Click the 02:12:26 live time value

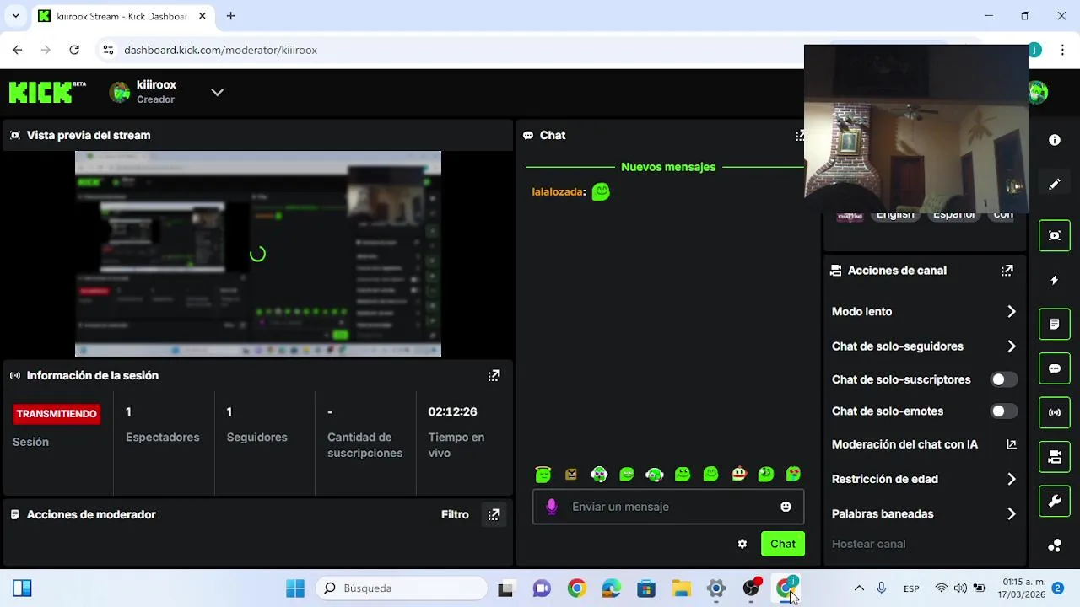452,411
